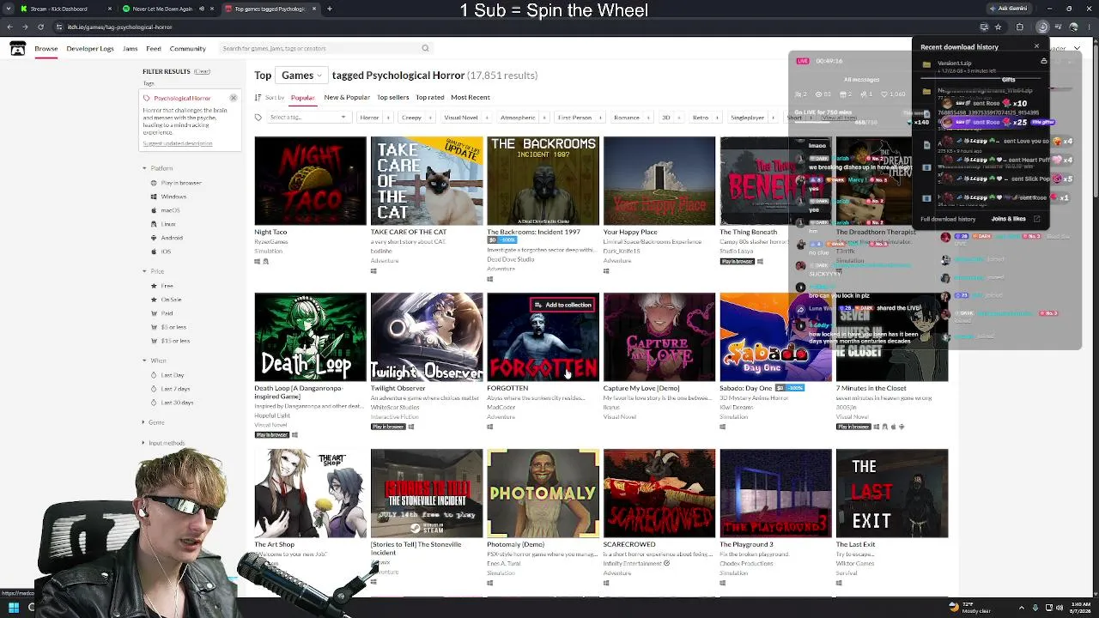Expand the Genre filter section
The image size is (1099, 618).
[x=153, y=422]
